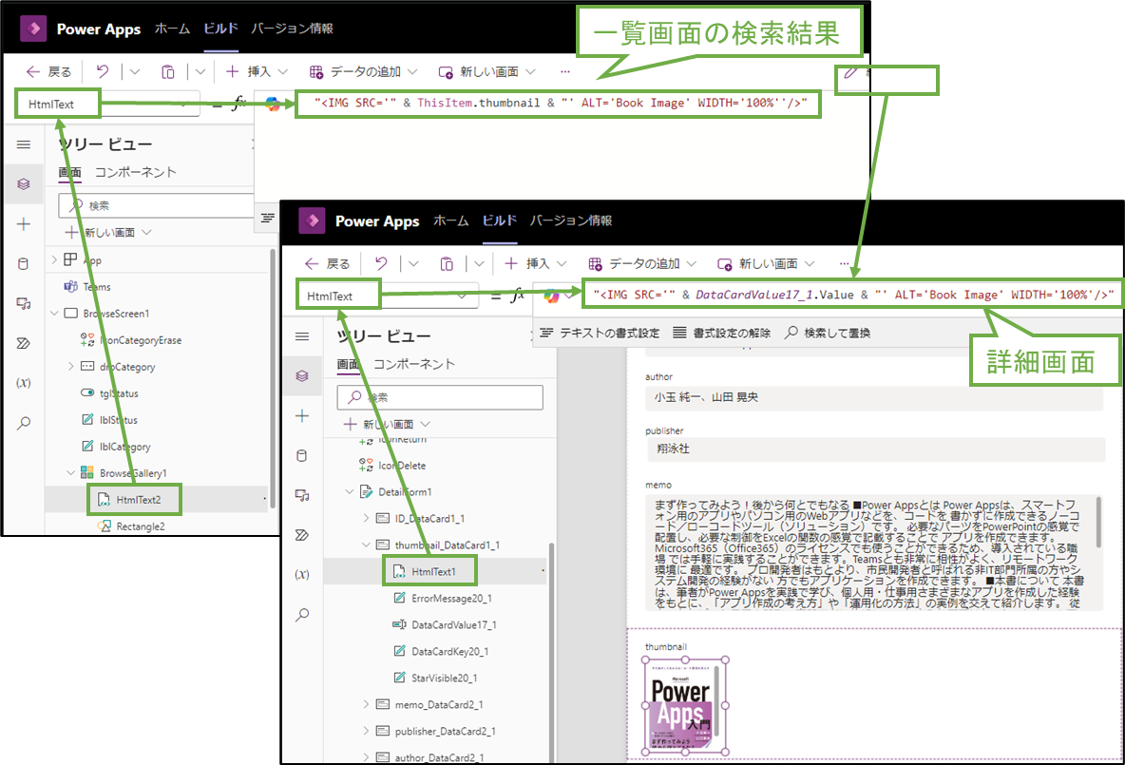Viewport: 1125px width, 765px height.
Task: Open ビルド in the rear window header
Action: click(221, 28)
